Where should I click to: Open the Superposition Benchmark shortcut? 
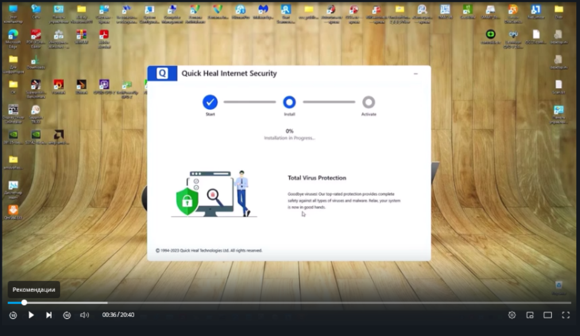click(x=36, y=89)
